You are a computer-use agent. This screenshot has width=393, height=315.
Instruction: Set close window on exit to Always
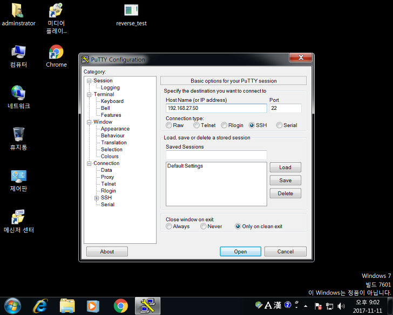(178, 226)
